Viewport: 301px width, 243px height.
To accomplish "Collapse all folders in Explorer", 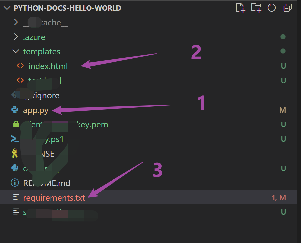I will [287, 8].
